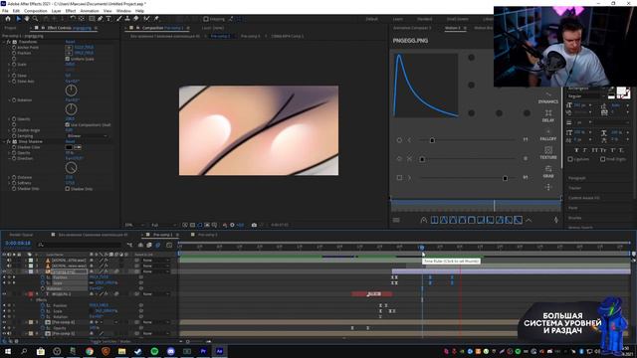The image size is (637, 358).
Task: Select the Zoom magnifier tool
Action: (x=36, y=19)
